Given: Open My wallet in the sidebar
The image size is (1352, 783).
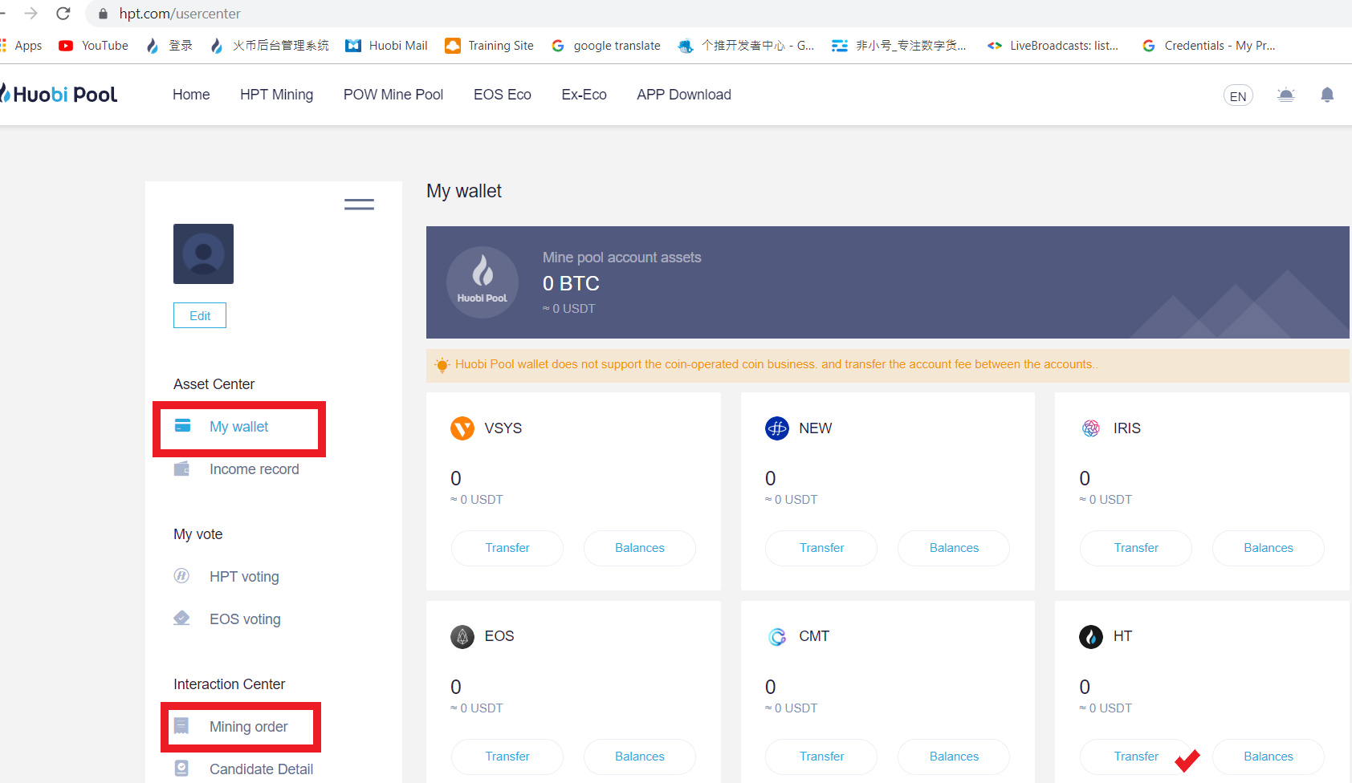Looking at the screenshot, I should (x=239, y=427).
